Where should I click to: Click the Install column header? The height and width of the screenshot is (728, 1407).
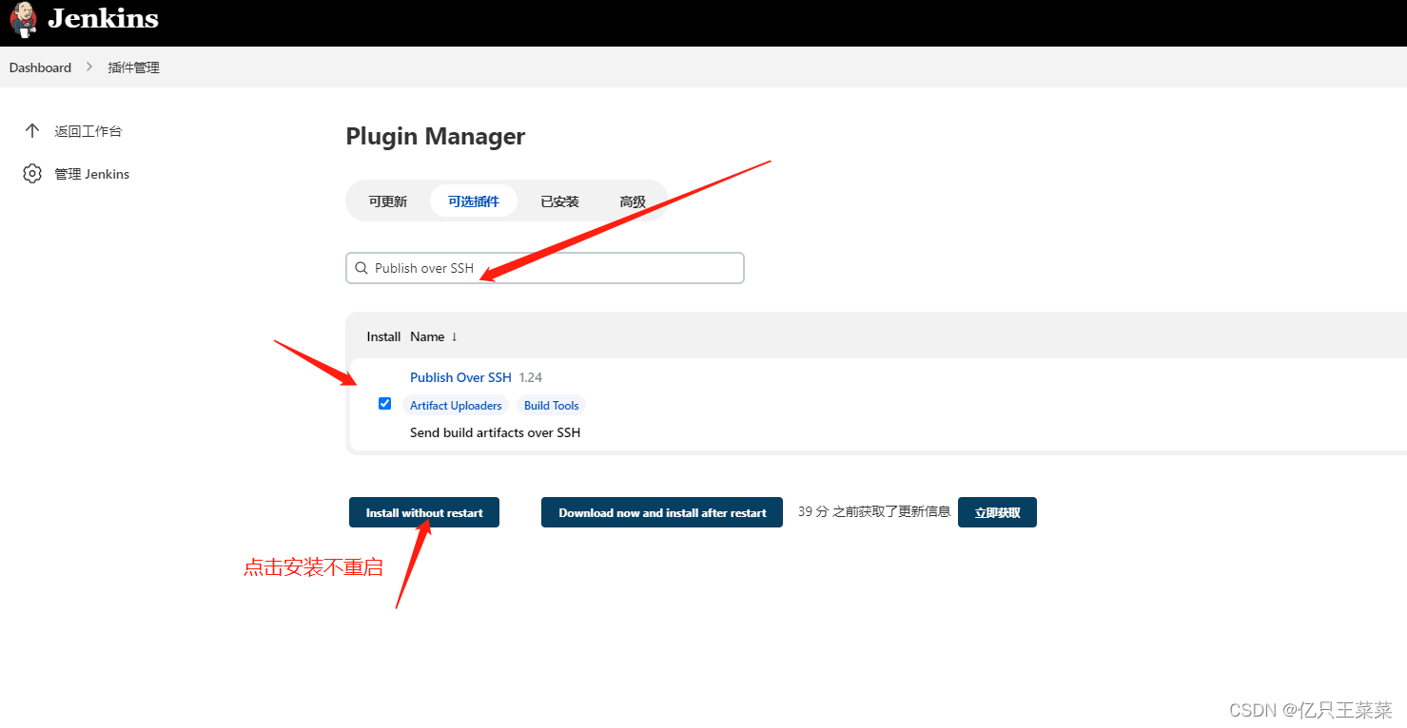coord(383,336)
